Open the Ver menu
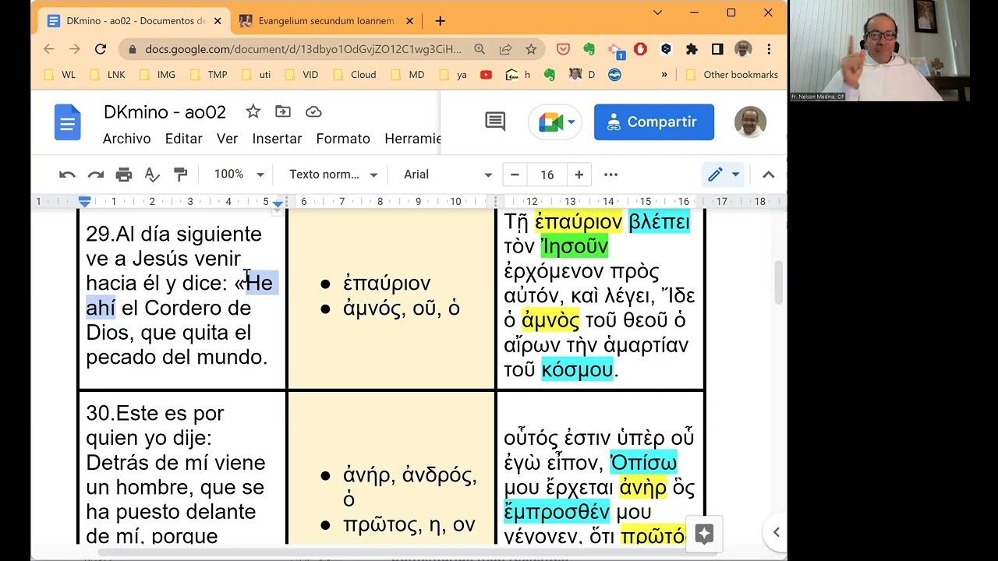Screen dimensions: 998x561 [227, 139]
